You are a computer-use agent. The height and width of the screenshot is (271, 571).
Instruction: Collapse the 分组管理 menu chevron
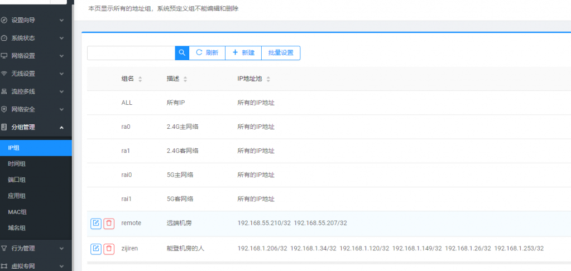click(61, 127)
